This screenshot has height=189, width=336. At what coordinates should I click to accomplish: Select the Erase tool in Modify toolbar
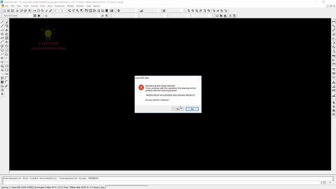(x=7, y=22)
